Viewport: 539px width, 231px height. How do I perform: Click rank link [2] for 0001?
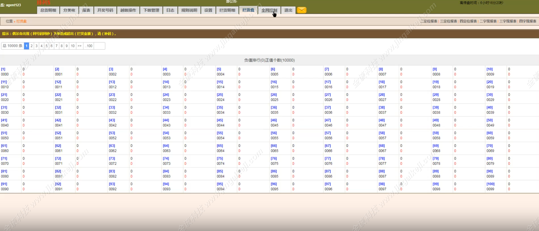(x=57, y=69)
